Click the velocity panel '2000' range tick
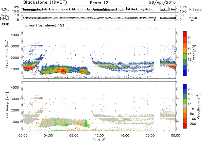 (x=15, y=110)
